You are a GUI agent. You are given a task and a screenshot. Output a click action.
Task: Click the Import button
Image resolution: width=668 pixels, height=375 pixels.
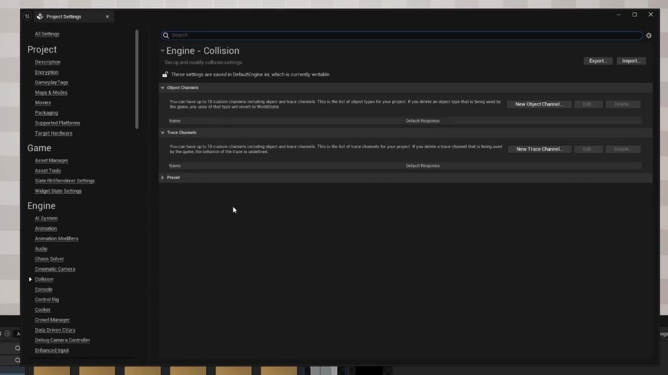coord(631,61)
